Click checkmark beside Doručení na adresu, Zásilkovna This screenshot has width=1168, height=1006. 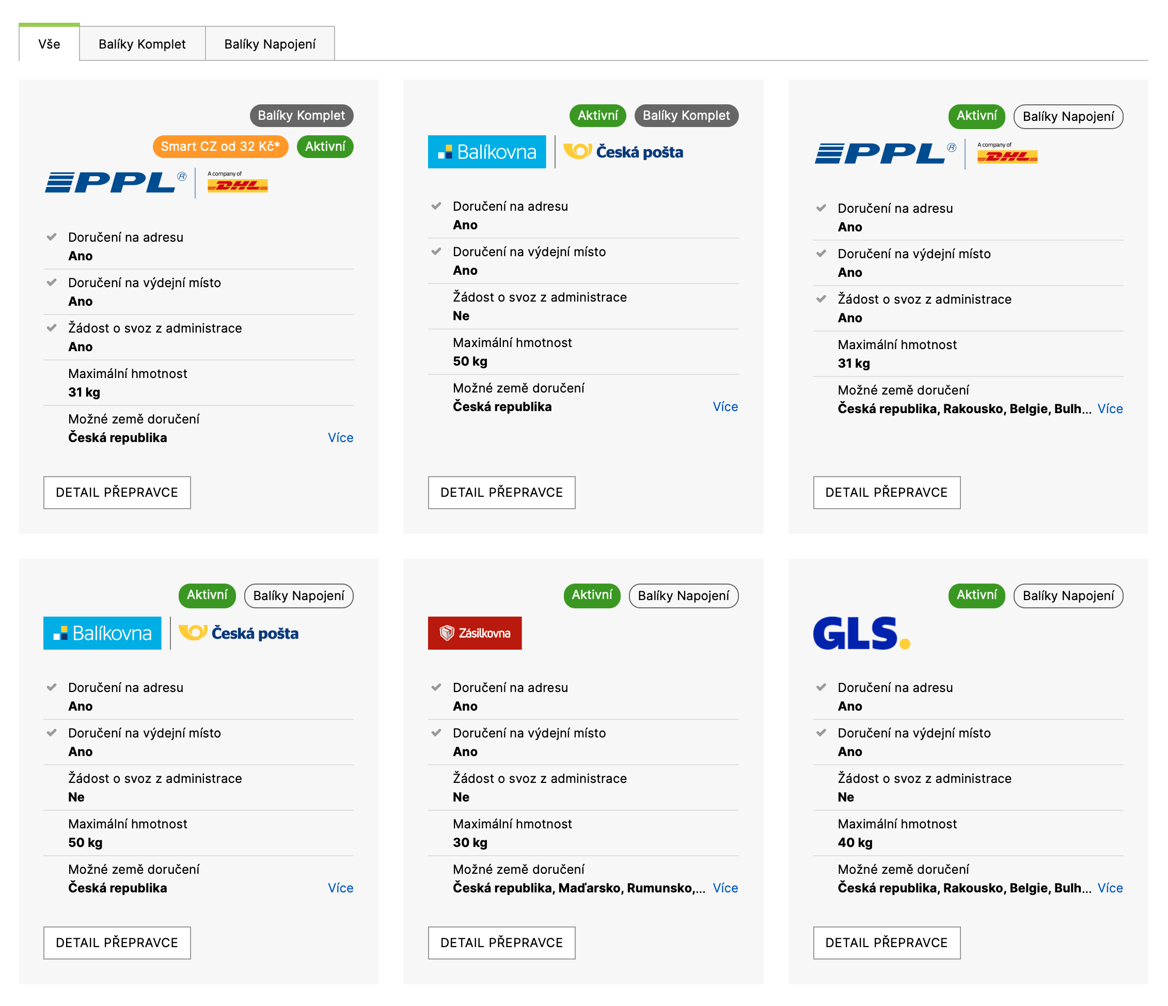coord(436,687)
